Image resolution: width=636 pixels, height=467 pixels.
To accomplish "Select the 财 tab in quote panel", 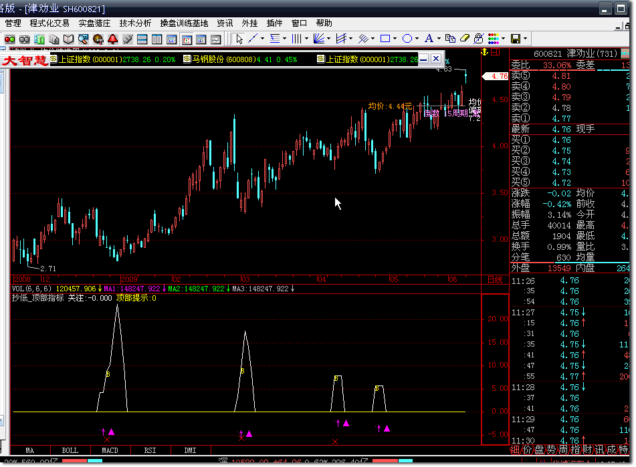I will click(587, 450).
